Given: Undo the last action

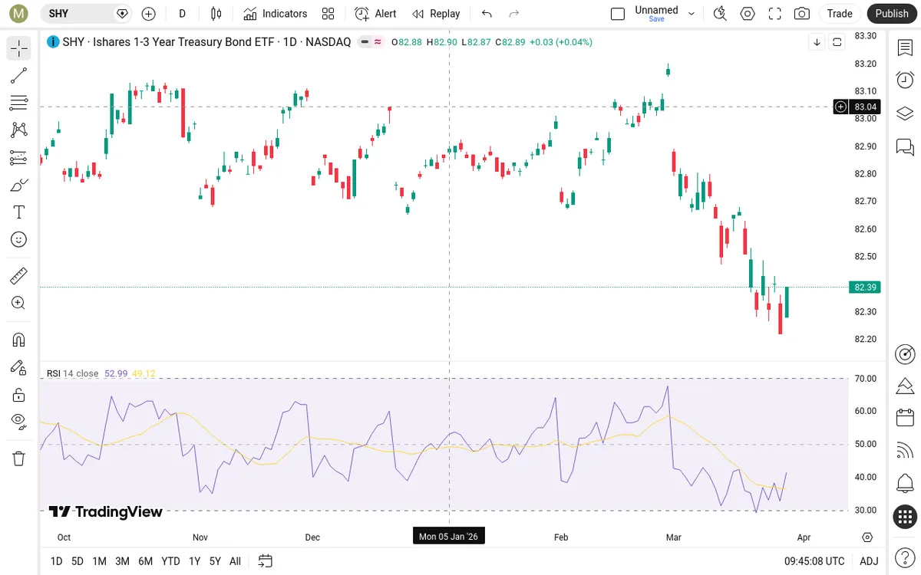Looking at the screenshot, I should click(x=487, y=14).
